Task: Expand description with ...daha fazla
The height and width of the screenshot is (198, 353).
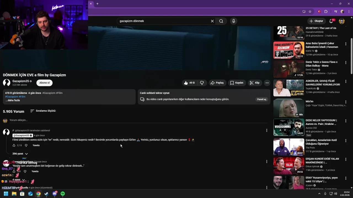Action: tap(13, 100)
